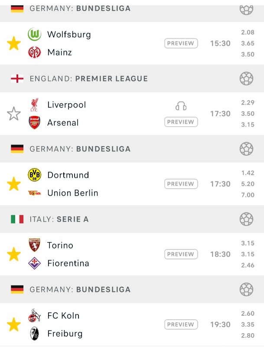Click the Arsenal club crest
The width and height of the screenshot is (264, 347).
[34, 123]
